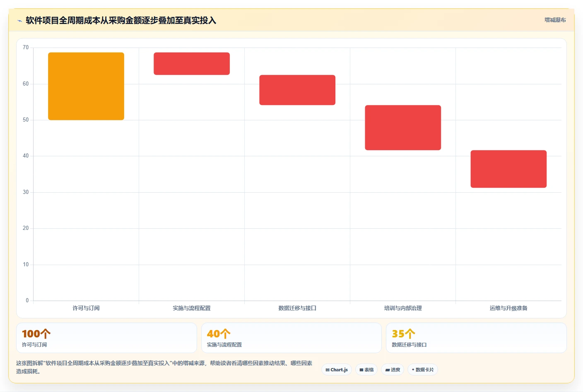Image resolution: width=583 pixels, height=392 pixels.
Task: Click the chart title 软件项目全周期成本
Action: [x=121, y=20]
